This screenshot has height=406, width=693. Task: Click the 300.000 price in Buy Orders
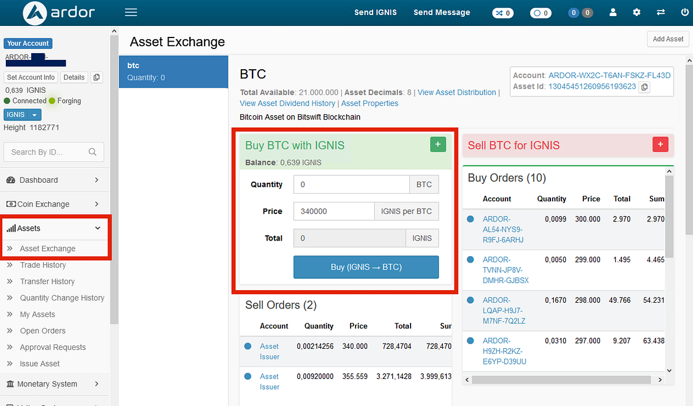[x=587, y=219]
